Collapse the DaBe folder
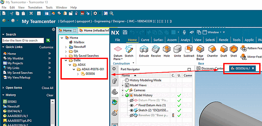This screenshot has width=262, height=126. (66, 60)
